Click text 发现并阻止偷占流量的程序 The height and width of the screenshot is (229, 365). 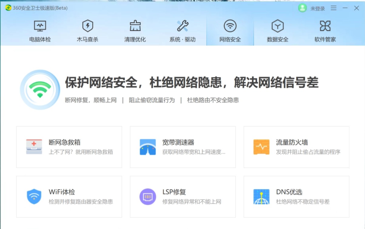(x=308, y=152)
